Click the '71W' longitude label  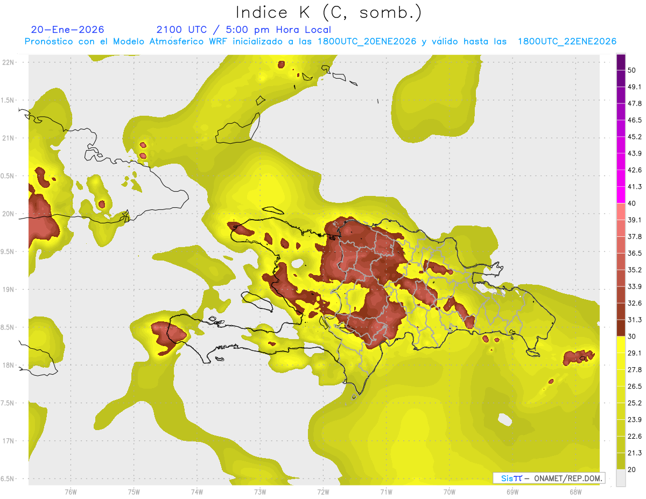coord(386,492)
